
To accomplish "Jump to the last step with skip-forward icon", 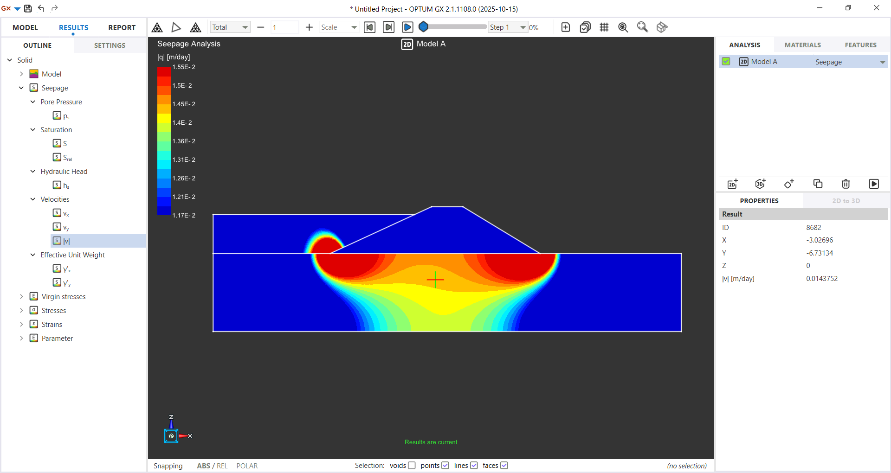I will coord(388,27).
